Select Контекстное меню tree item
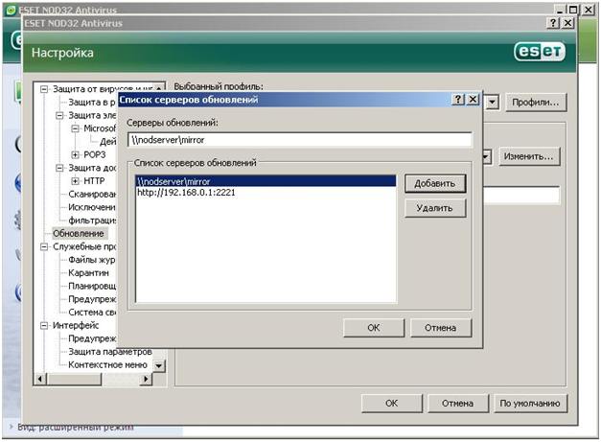The width and height of the screenshot is (601, 442). coord(107,365)
